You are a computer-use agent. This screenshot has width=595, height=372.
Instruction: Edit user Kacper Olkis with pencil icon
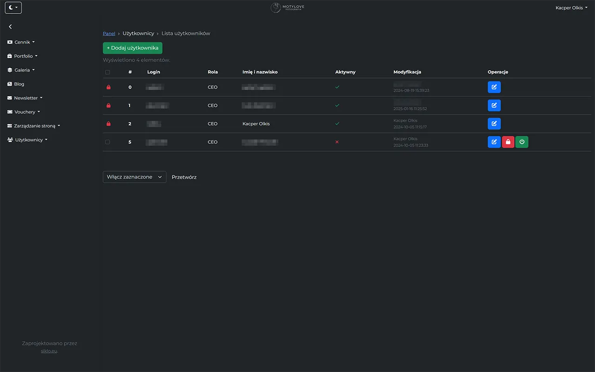(x=494, y=124)
